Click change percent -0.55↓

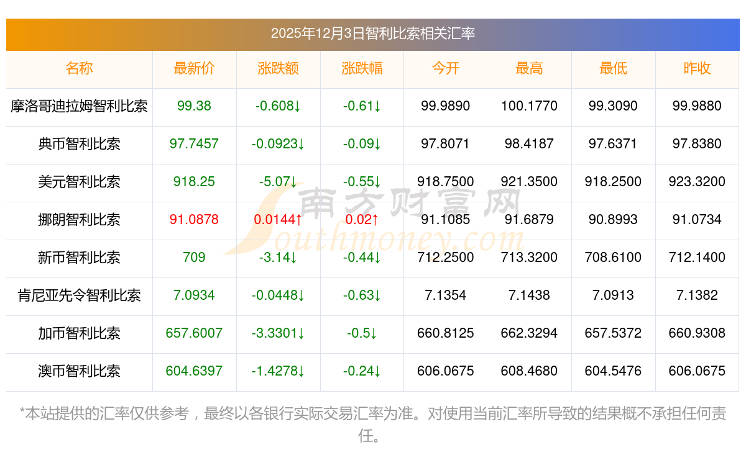[362, 182]
